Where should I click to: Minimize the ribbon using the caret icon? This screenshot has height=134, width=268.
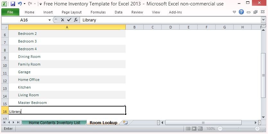tap(234, 12)
